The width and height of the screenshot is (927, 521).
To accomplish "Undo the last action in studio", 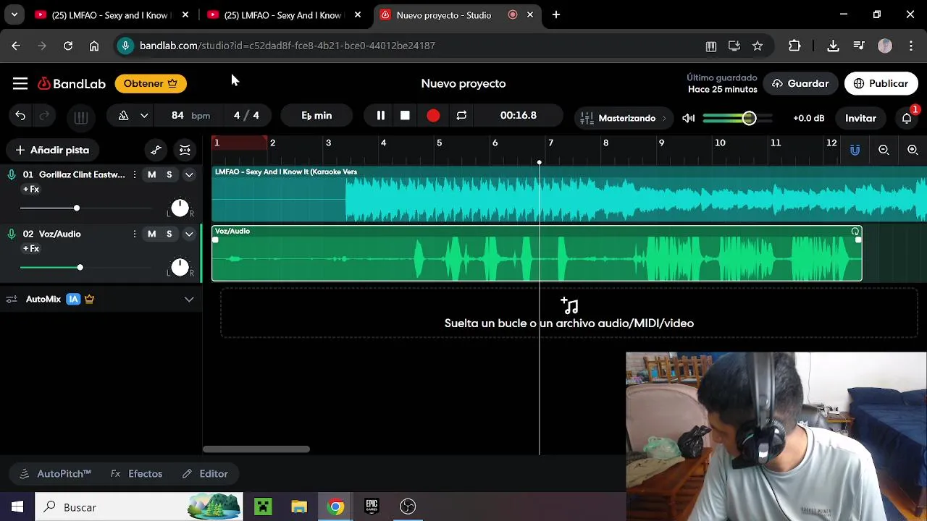I will tap(20, 116).
